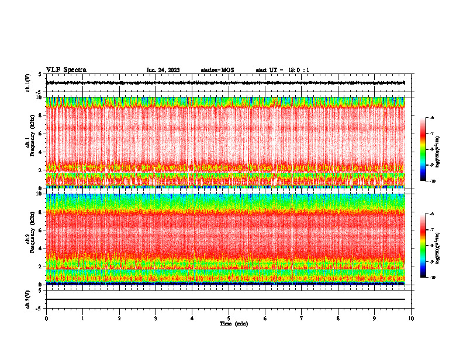Click time axis tick label "3"
The height and width of the screenshot is (357, 463).
pos(156,318)
